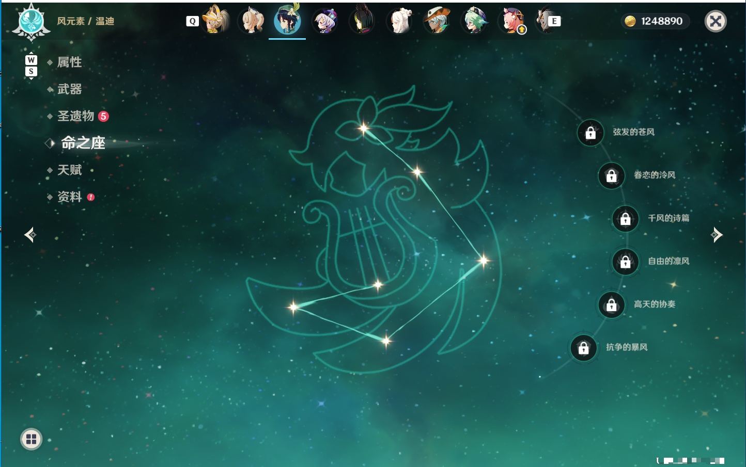The height and width of the screenshot is (467, 746).
Task: Switch to next character with right arrow
Action: pos(717,235)
